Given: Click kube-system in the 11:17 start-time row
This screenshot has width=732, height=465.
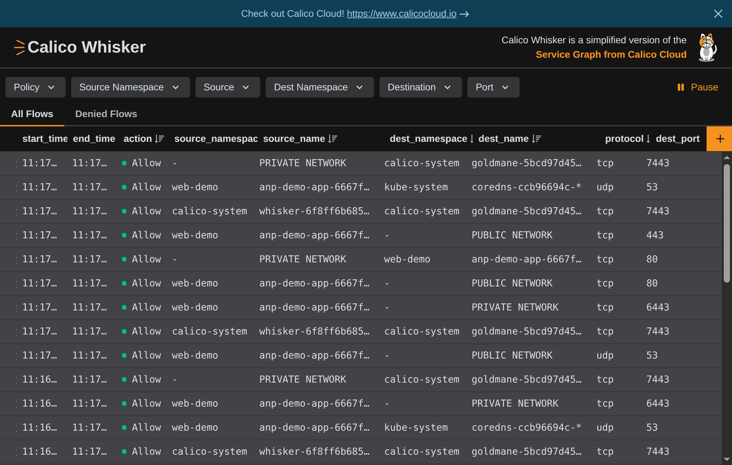Looking at the screenshot, I should point(416,187).
